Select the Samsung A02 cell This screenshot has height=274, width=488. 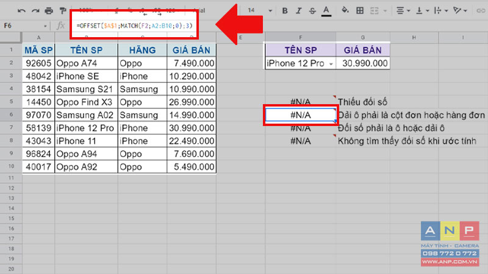coord(86,115)
